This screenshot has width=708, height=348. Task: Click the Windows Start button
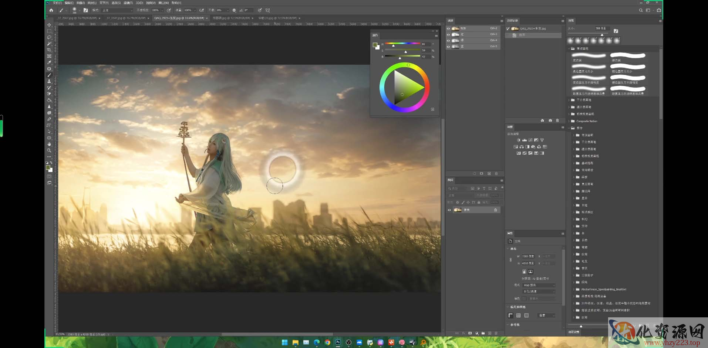(x=284, y=342)
